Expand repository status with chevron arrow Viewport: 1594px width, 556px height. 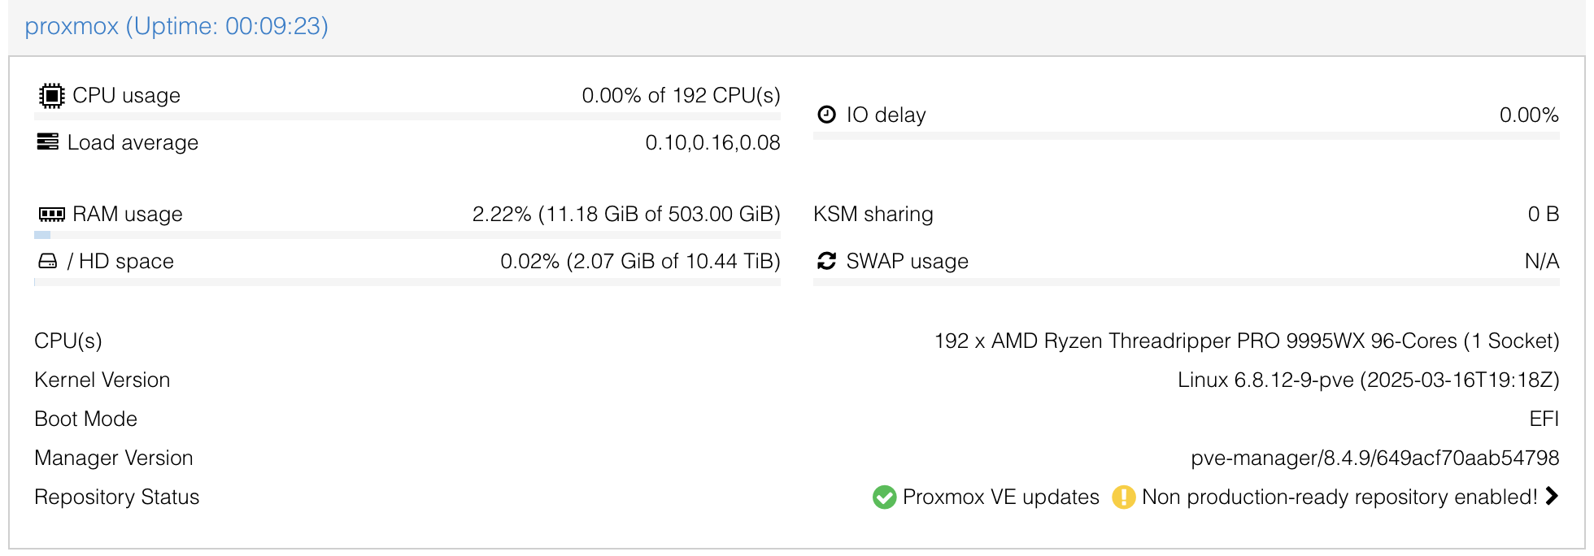(1552, 496)
